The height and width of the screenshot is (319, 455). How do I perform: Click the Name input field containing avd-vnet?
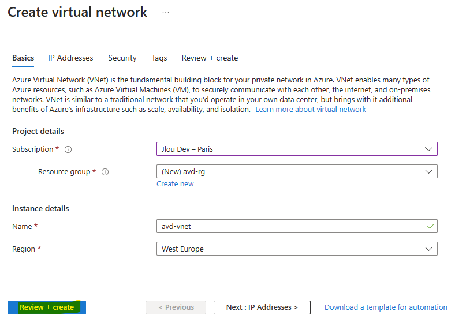297,226
